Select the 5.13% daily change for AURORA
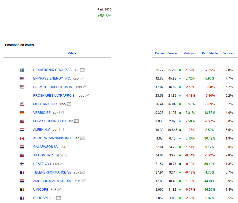 190,138
